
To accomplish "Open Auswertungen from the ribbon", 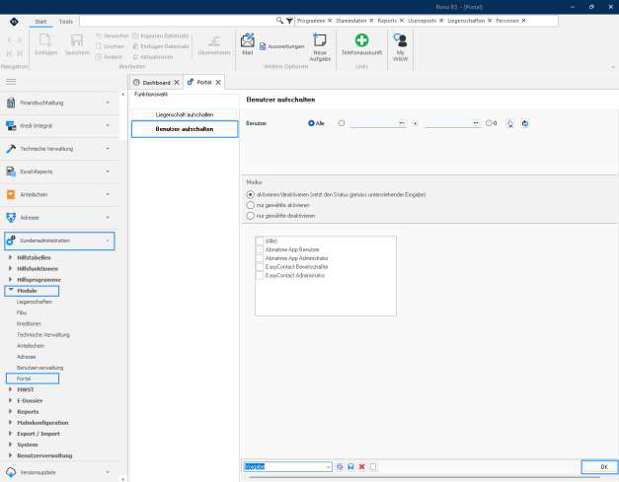I will (282, 46).
